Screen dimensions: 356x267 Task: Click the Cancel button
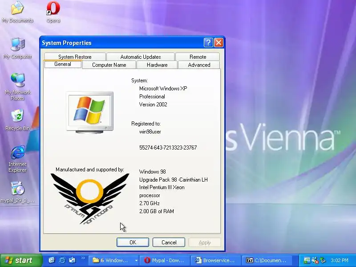(169, 243)
